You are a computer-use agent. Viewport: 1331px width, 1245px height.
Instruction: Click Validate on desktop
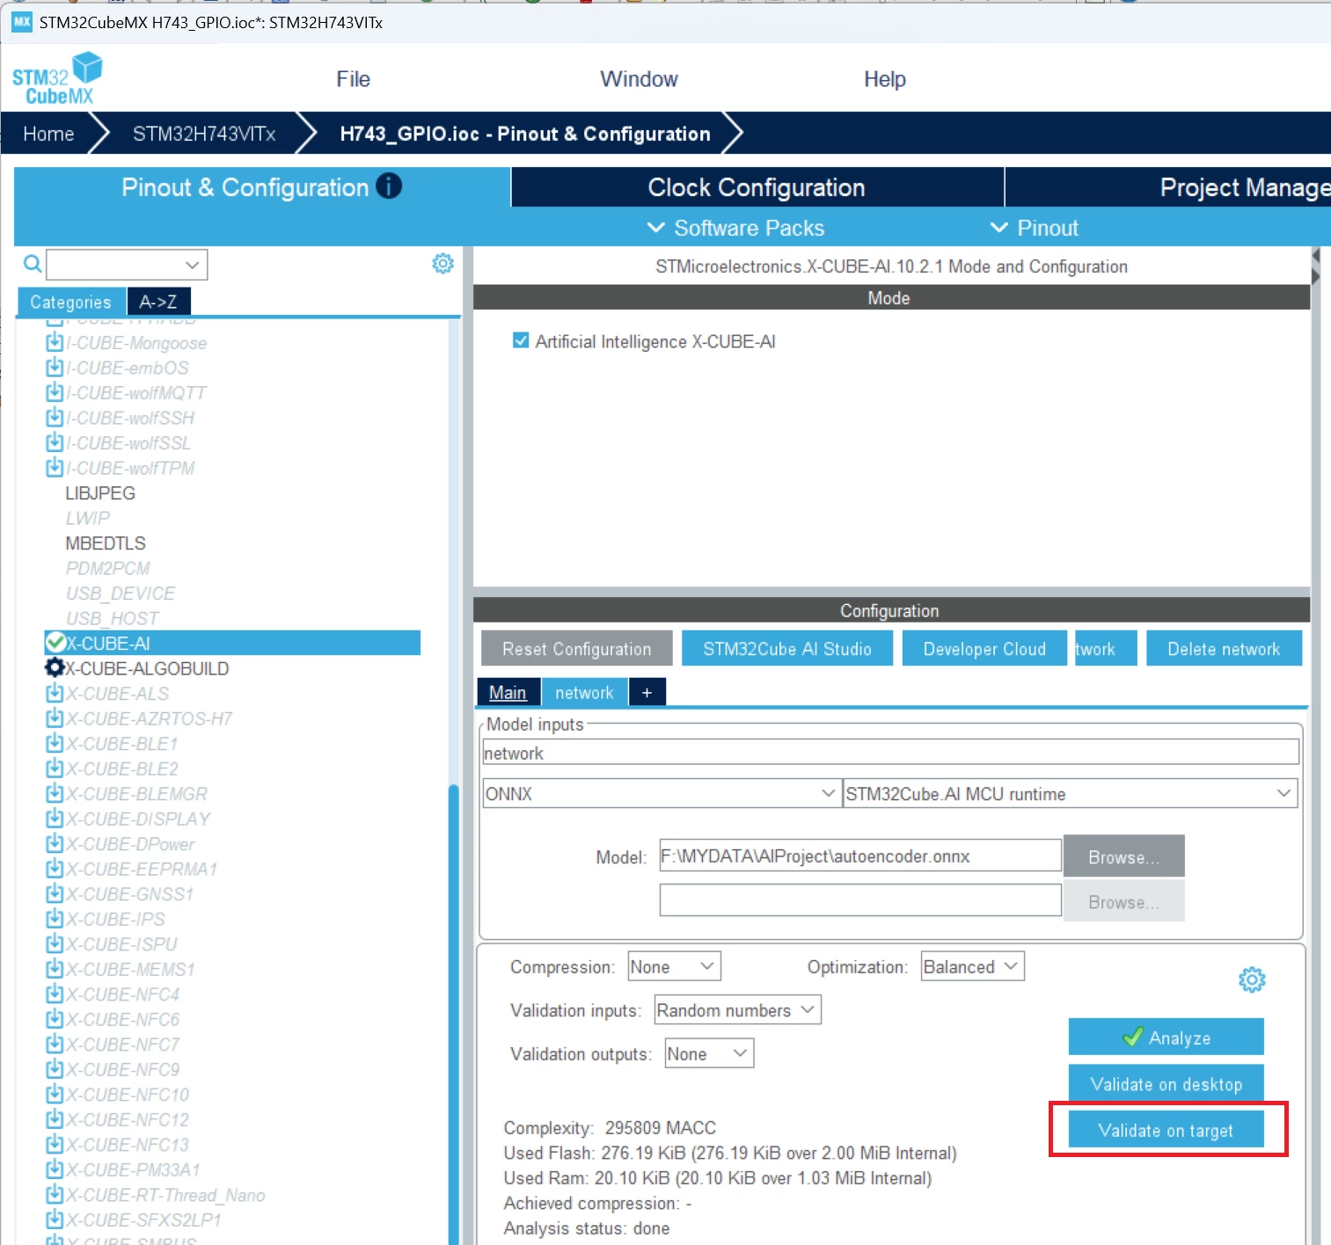pyautogui.click(x=1166, y=1083)
